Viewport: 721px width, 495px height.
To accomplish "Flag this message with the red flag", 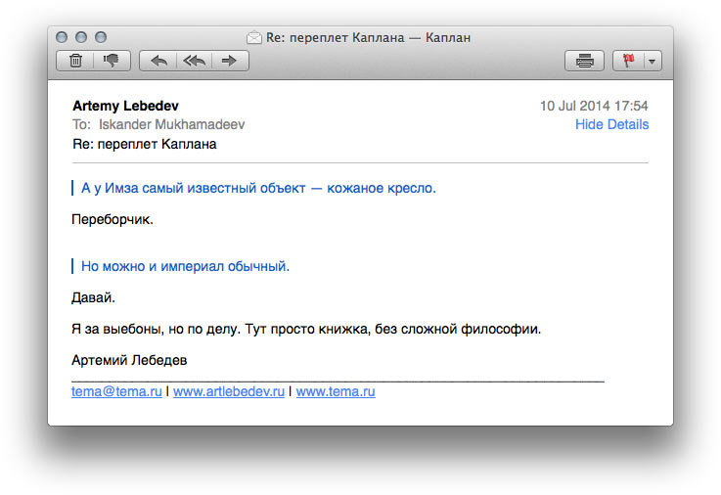I will pyautogui.click(x=628, y=61).
